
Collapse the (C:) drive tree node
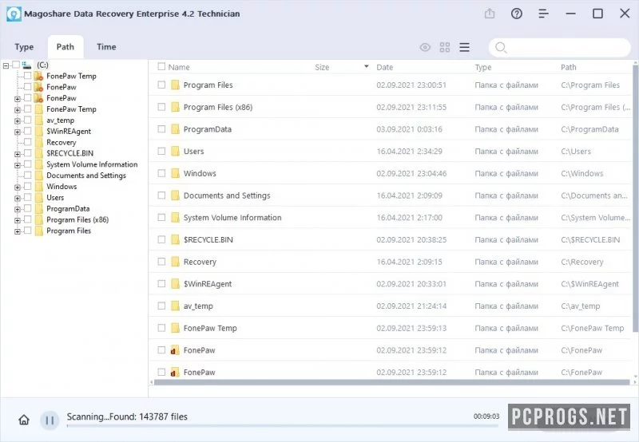pyautogui.click(x=6, y=65)
